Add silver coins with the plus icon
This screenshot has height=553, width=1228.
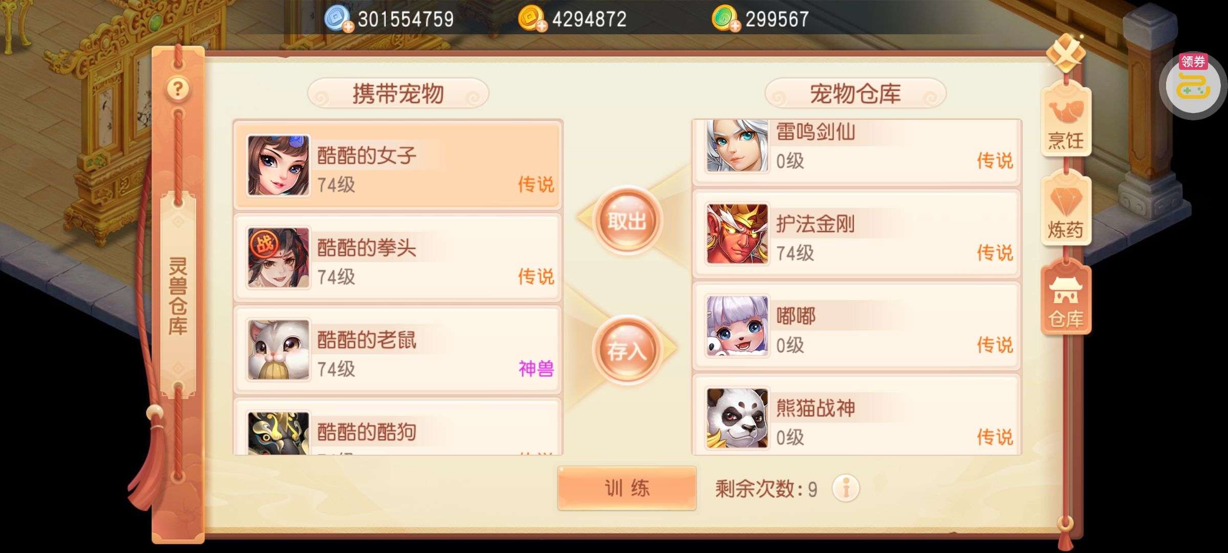[x=348, y=27]
